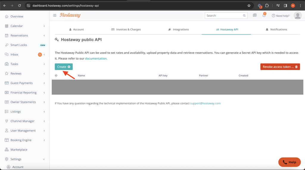
Task: Click the Create button
Action: [64, 67]
